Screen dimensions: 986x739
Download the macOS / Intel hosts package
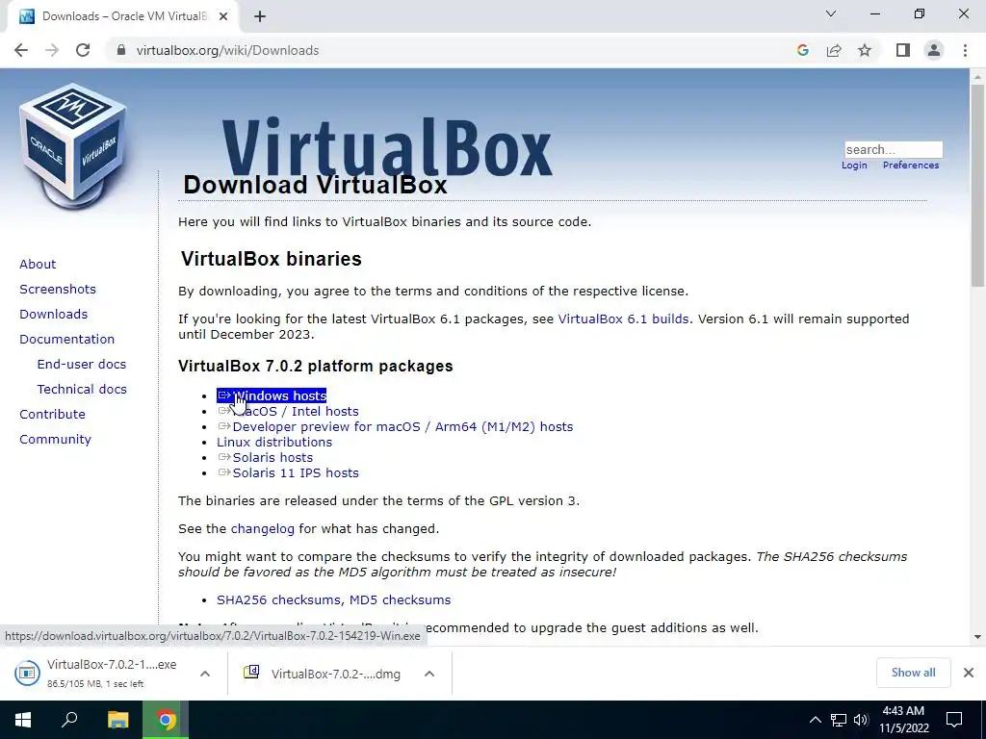coord(288,412)
